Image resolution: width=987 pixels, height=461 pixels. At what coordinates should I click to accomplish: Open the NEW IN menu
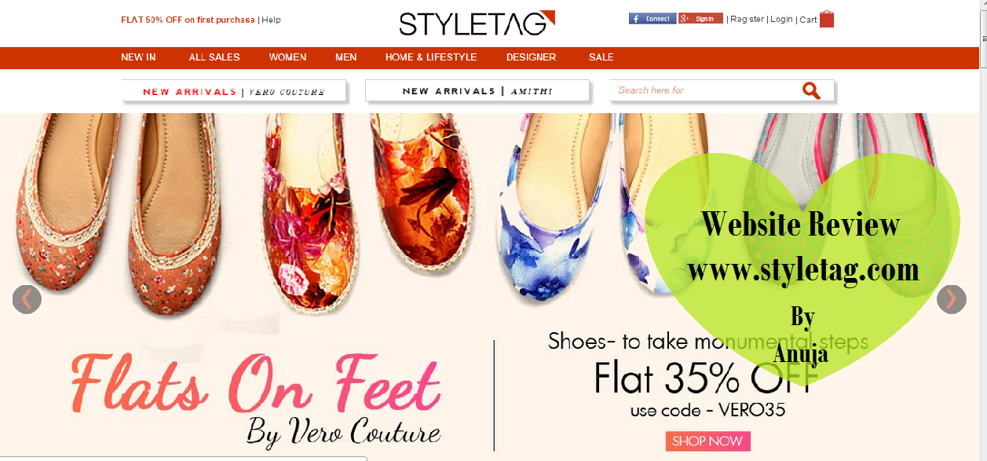tap(138, 57)
